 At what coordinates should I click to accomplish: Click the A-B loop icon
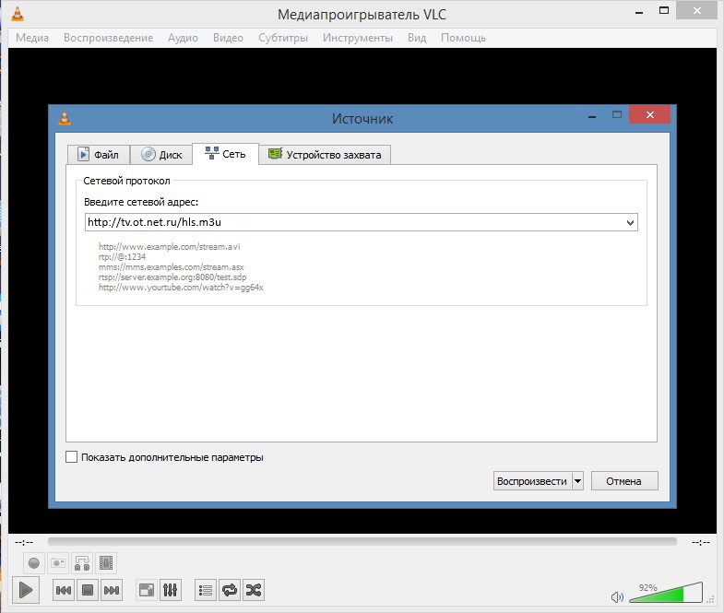[x=82, y=563]
